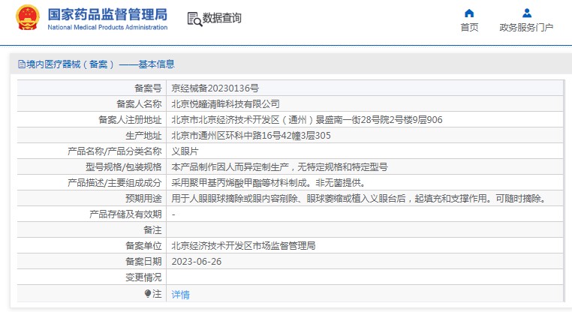Click the 首页 home icon
This screenshot has height=312, width=572.
pyautogui.click(x=469, y=13)
